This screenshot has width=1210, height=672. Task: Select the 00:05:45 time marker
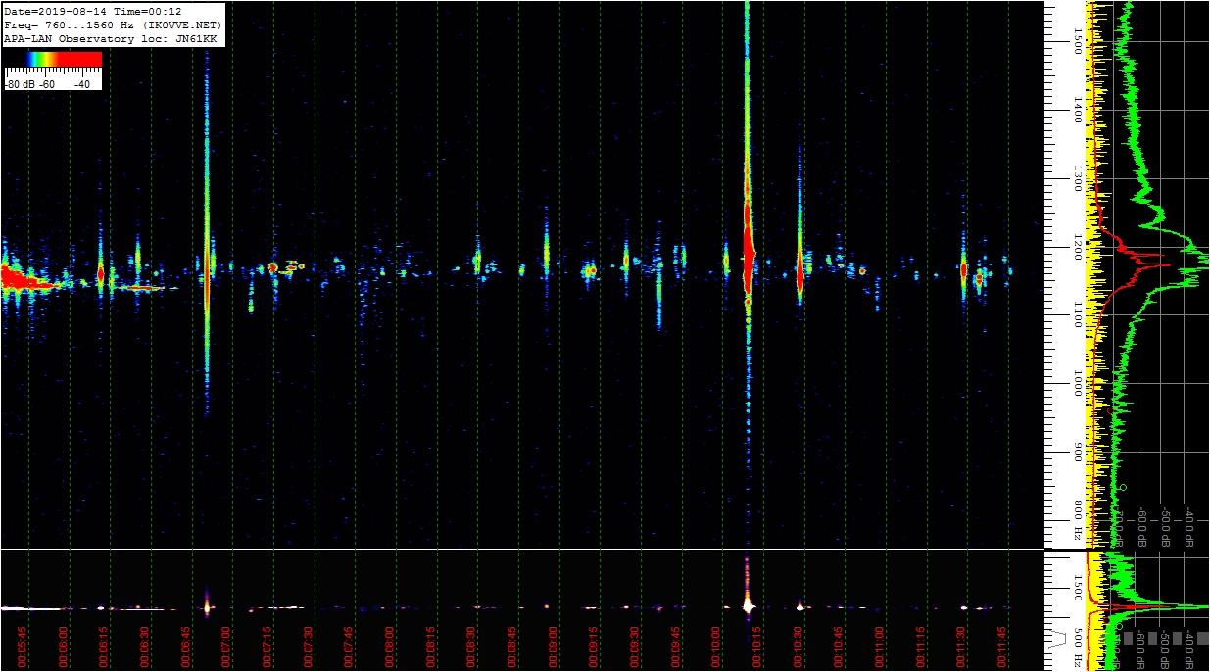23,648
